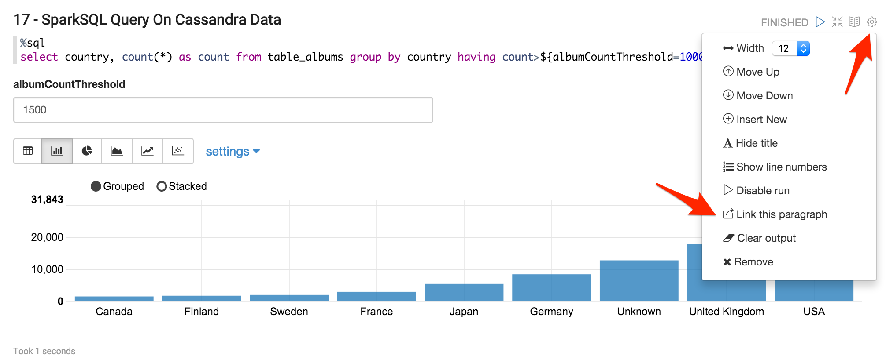Choose Clear output from the menu
Image resolution: width=886 pixels, height=363 pixels.
click(759, 238)
